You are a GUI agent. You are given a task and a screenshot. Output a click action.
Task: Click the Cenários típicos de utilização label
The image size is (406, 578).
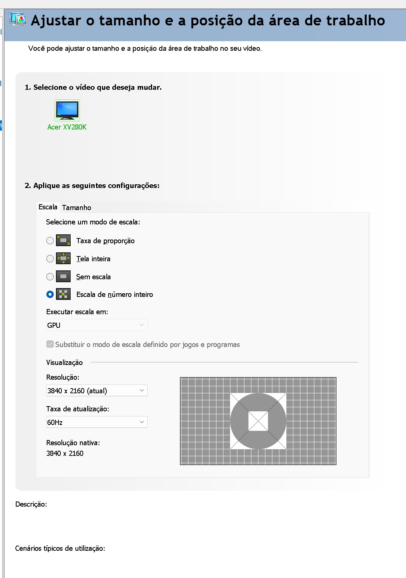coord(60,548)
